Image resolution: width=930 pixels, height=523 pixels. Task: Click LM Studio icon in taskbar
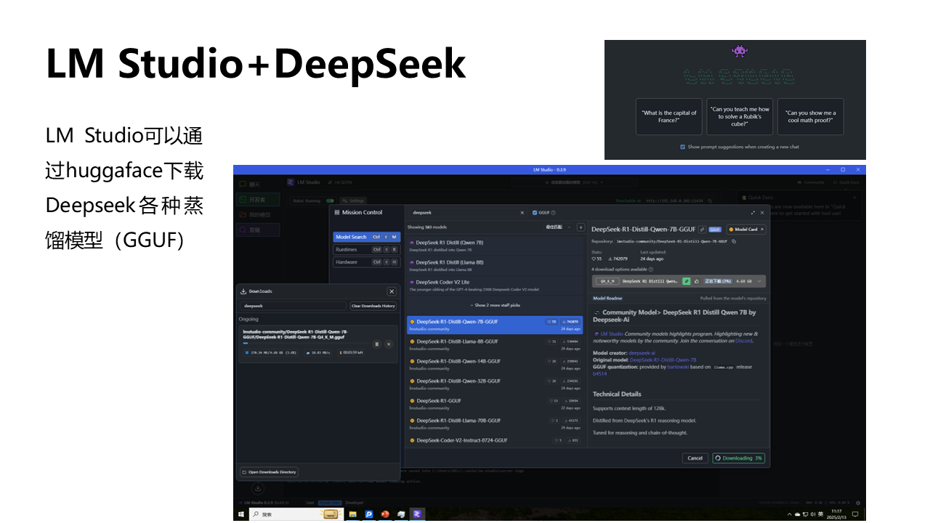coord(417,514)
